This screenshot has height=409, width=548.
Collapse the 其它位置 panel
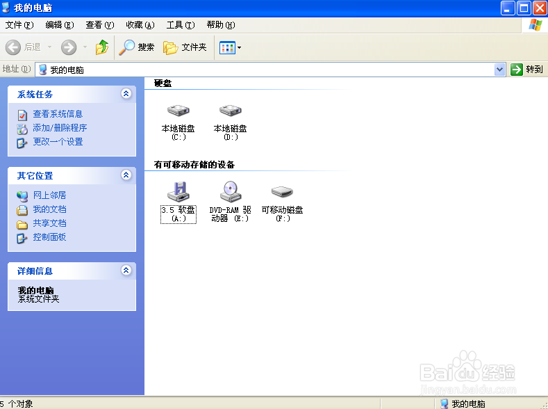[126, 175]
